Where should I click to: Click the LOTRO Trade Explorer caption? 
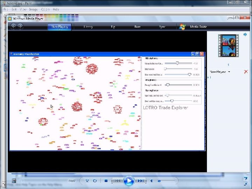[165, 107]
